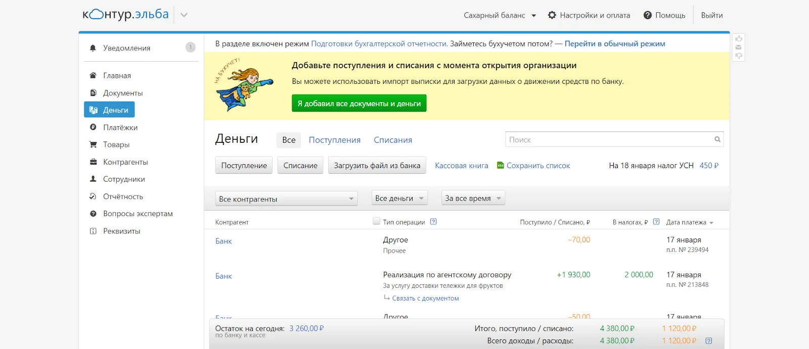
Task: Click the Сотрудники person icon
Action: (93, 179)
